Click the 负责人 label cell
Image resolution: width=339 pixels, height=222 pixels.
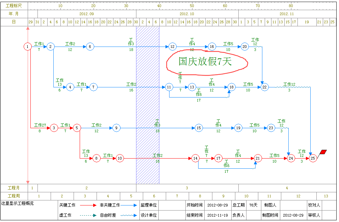[x=239, y=215]
